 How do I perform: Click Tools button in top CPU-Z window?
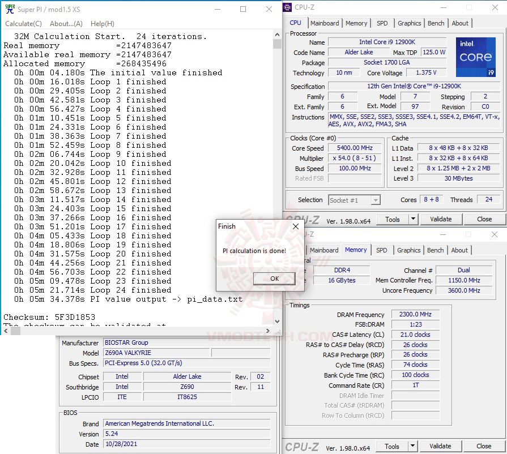pos(393,220)
